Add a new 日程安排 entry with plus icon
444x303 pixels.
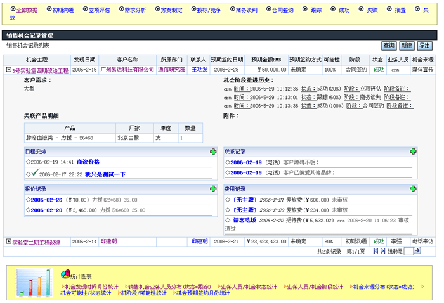pos(213,151)
